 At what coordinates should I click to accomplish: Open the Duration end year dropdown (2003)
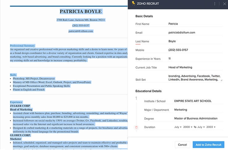coord(211,127)
